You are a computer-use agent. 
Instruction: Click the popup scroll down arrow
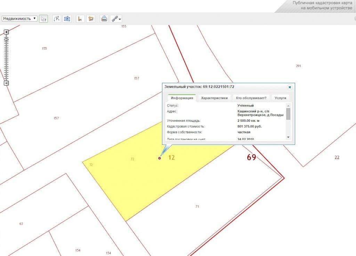click(288, 137)
